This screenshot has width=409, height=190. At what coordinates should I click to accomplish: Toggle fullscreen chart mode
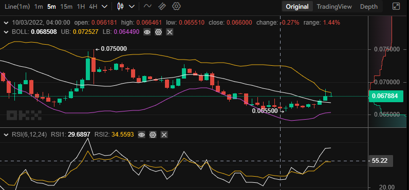click(x=396, y=7)
